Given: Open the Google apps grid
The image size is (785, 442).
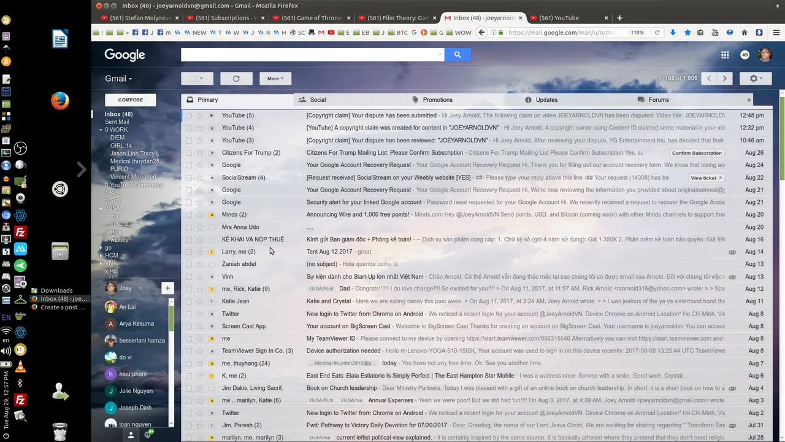Looking at the screenshot, I should 725,55.
